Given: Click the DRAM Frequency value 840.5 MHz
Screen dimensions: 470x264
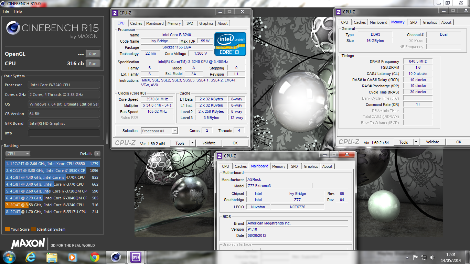Looking at the screenshot, I should 418,62.
